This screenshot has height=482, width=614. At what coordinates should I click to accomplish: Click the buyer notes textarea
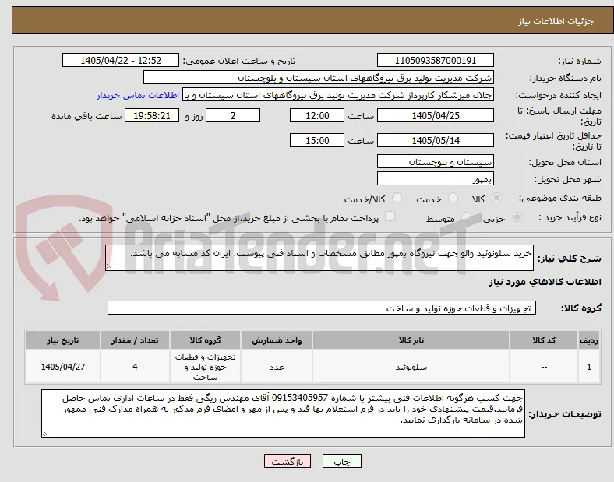pyautogui.click(x=283, y=413)
